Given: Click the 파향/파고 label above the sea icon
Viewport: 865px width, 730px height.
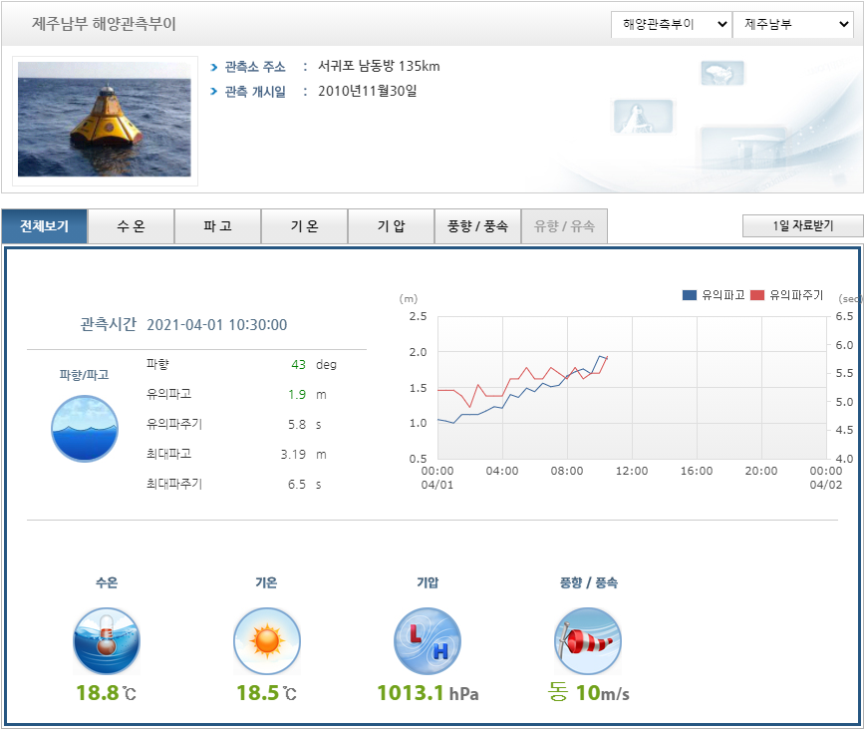Looking at the screenshot, I should pos(85,375).
